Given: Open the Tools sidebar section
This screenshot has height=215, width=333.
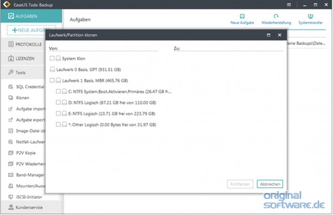Looking at the screenshot, I should 23,73.
